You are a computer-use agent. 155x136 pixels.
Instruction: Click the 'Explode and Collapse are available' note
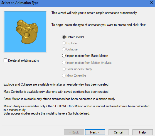click(56, 84)
